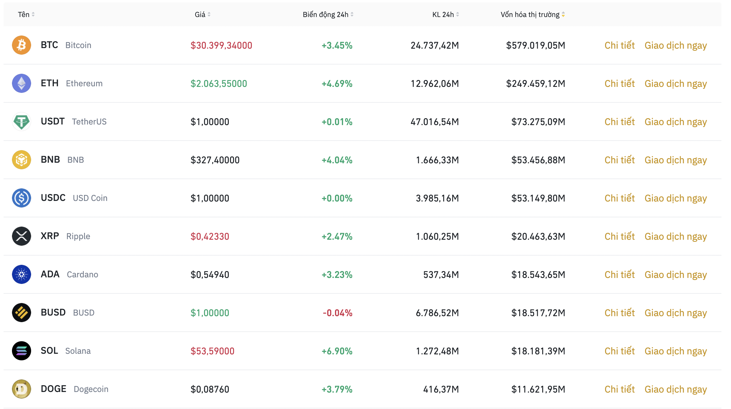Sort table by Giá column
Image resolution: width=731 pixels, height=409 pixels.
(202, 14)
